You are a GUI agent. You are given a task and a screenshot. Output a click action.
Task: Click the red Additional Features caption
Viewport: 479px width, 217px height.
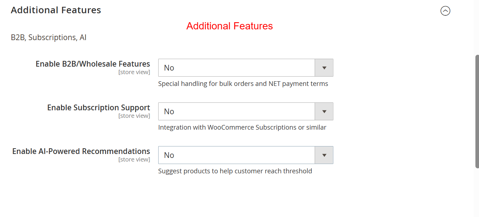tap(230, 26)
